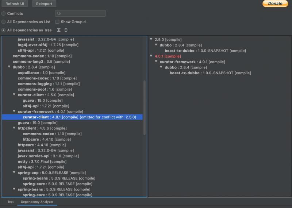Collapse dubbo node under curator-framework in right panel
This screenshot has width=292, height=208.
[161, 67]
